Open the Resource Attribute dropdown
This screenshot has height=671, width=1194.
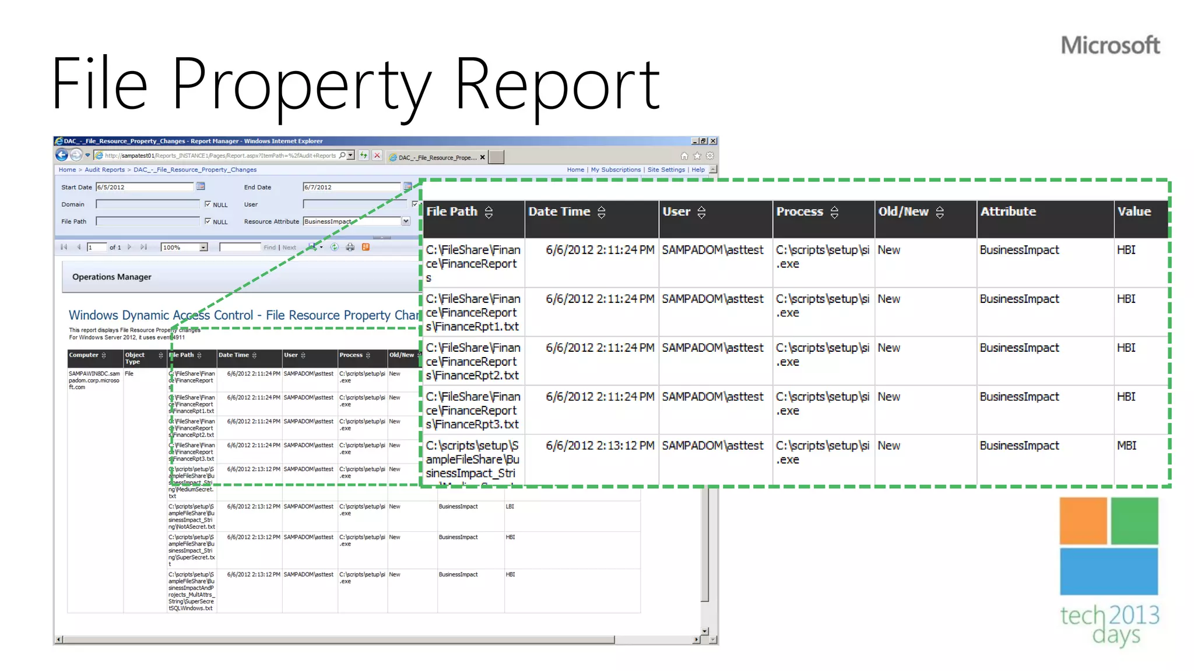click(406, 221)
